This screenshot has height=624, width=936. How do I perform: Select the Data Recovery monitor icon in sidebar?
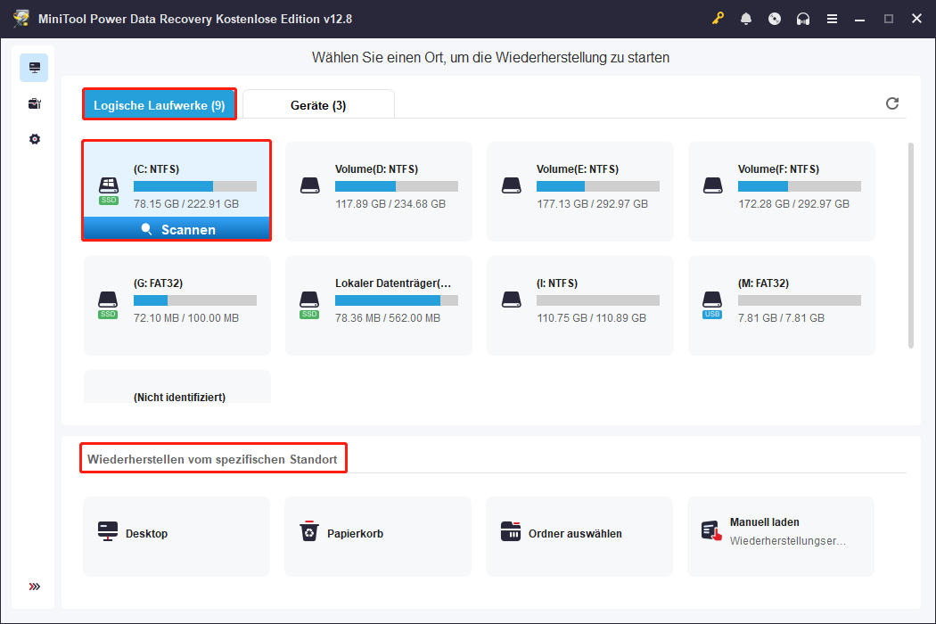coord(34,67)
